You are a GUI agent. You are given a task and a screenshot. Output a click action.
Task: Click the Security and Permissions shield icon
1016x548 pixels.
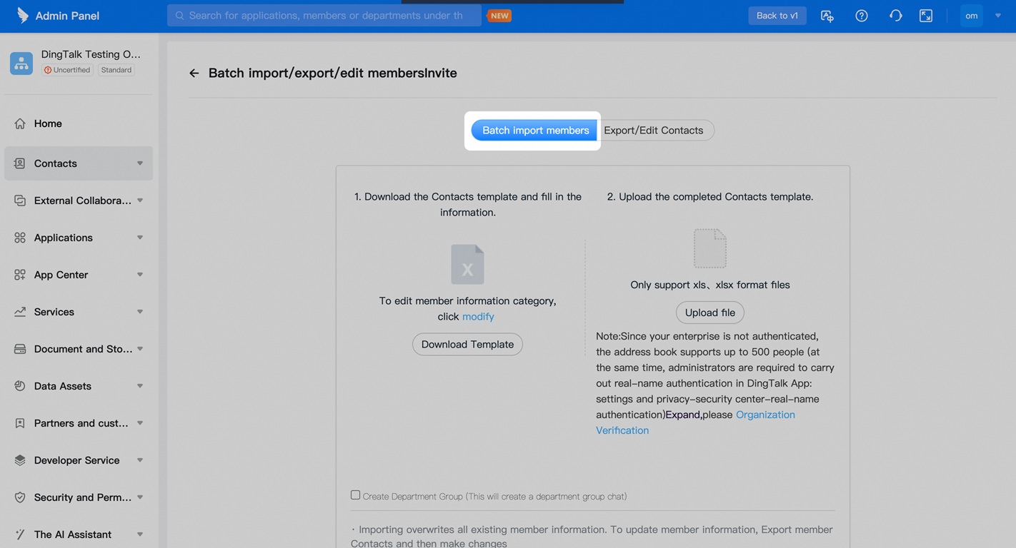(x=20, y=497)
